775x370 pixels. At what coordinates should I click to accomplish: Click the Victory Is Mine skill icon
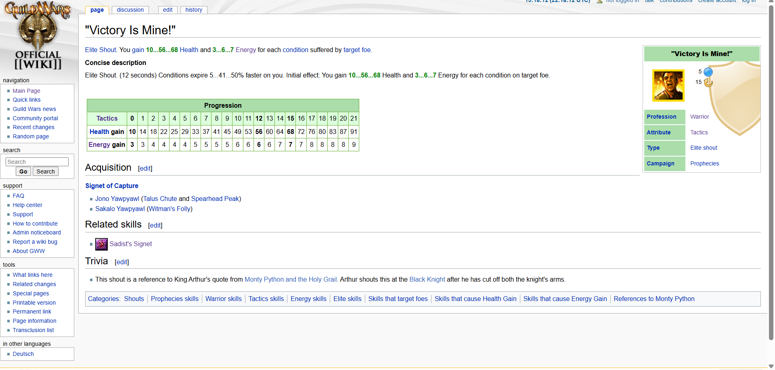coord(668,85)
